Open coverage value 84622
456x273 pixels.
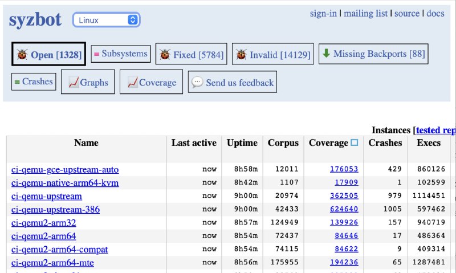(x=347, y=249)
